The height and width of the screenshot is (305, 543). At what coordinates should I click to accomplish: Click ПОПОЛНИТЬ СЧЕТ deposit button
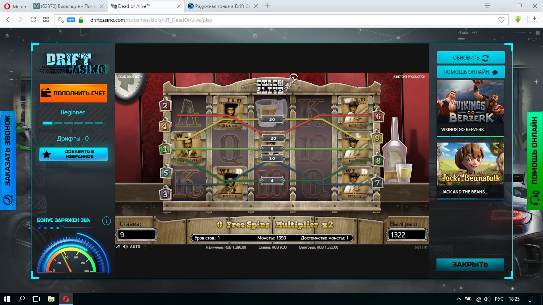pyautogui.click(x=74, y=93)
